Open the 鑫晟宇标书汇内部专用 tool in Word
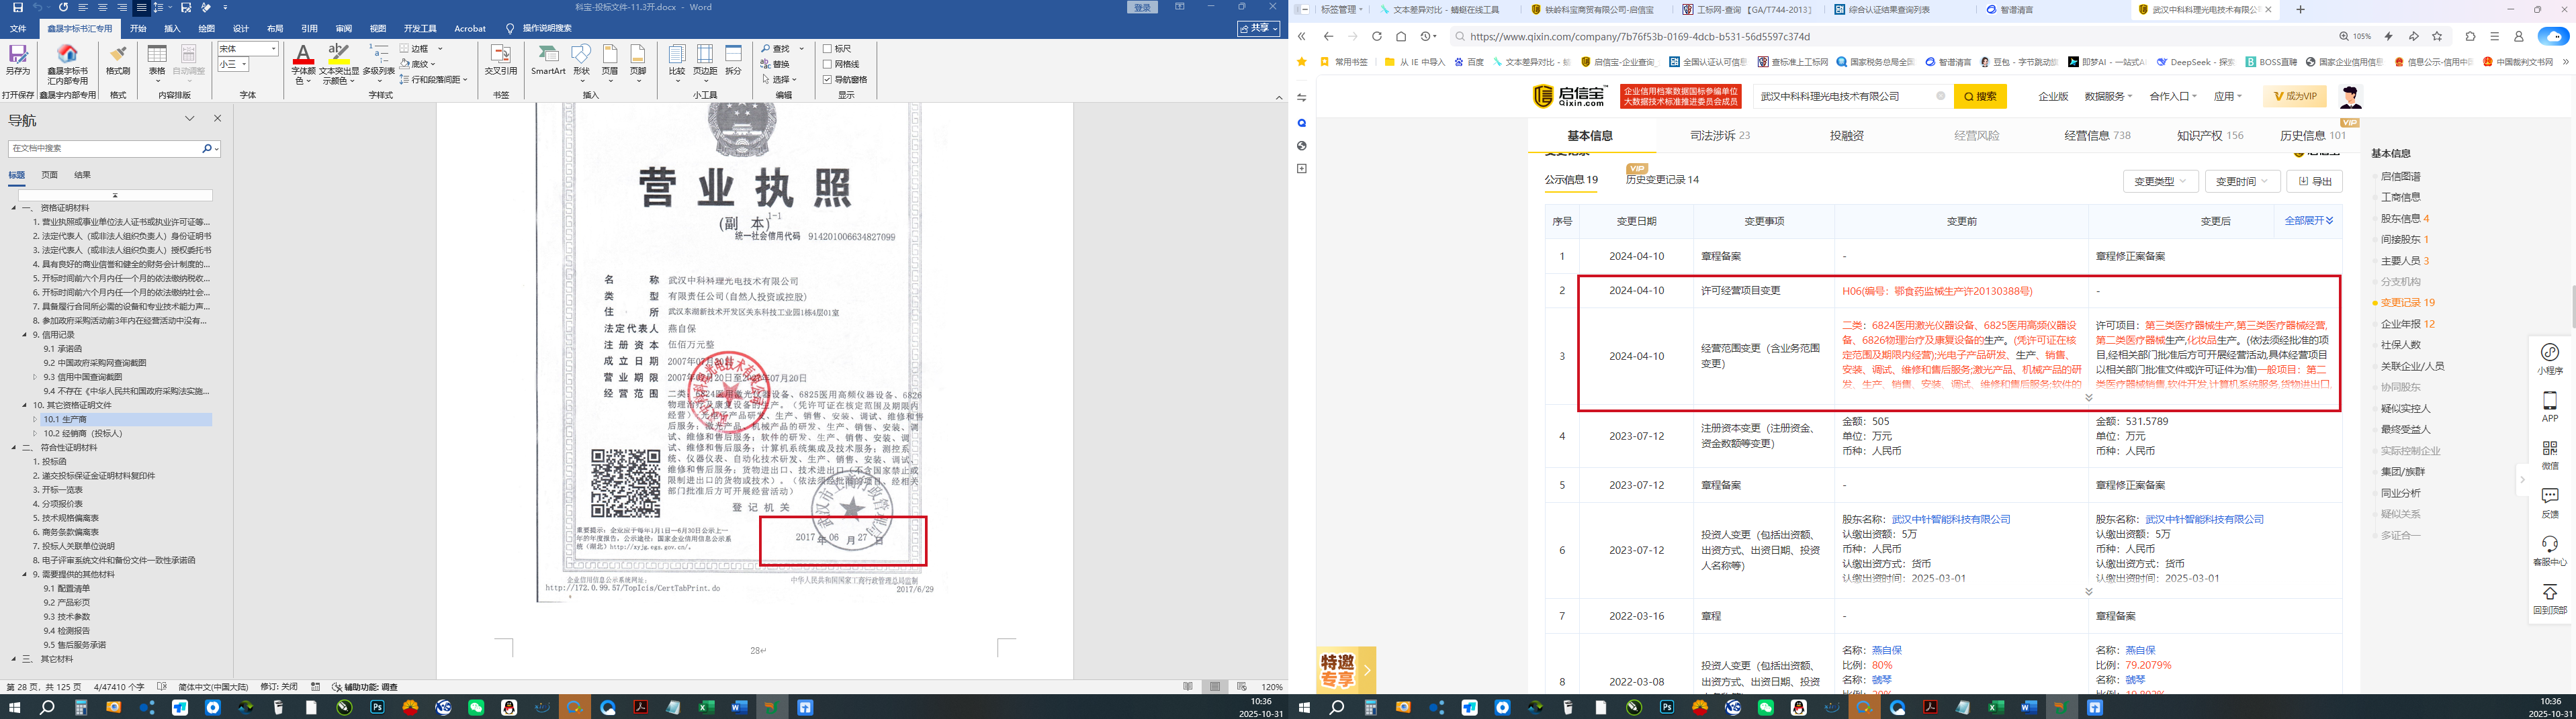 click(68, 64)
